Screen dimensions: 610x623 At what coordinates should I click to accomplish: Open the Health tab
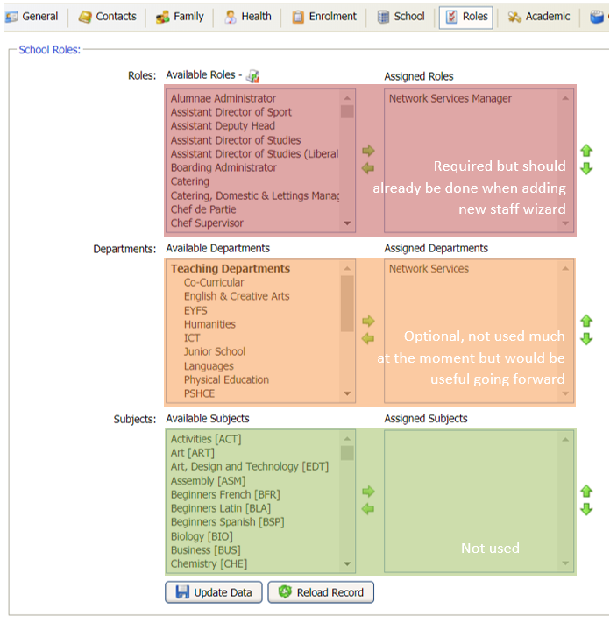[247, 17]
